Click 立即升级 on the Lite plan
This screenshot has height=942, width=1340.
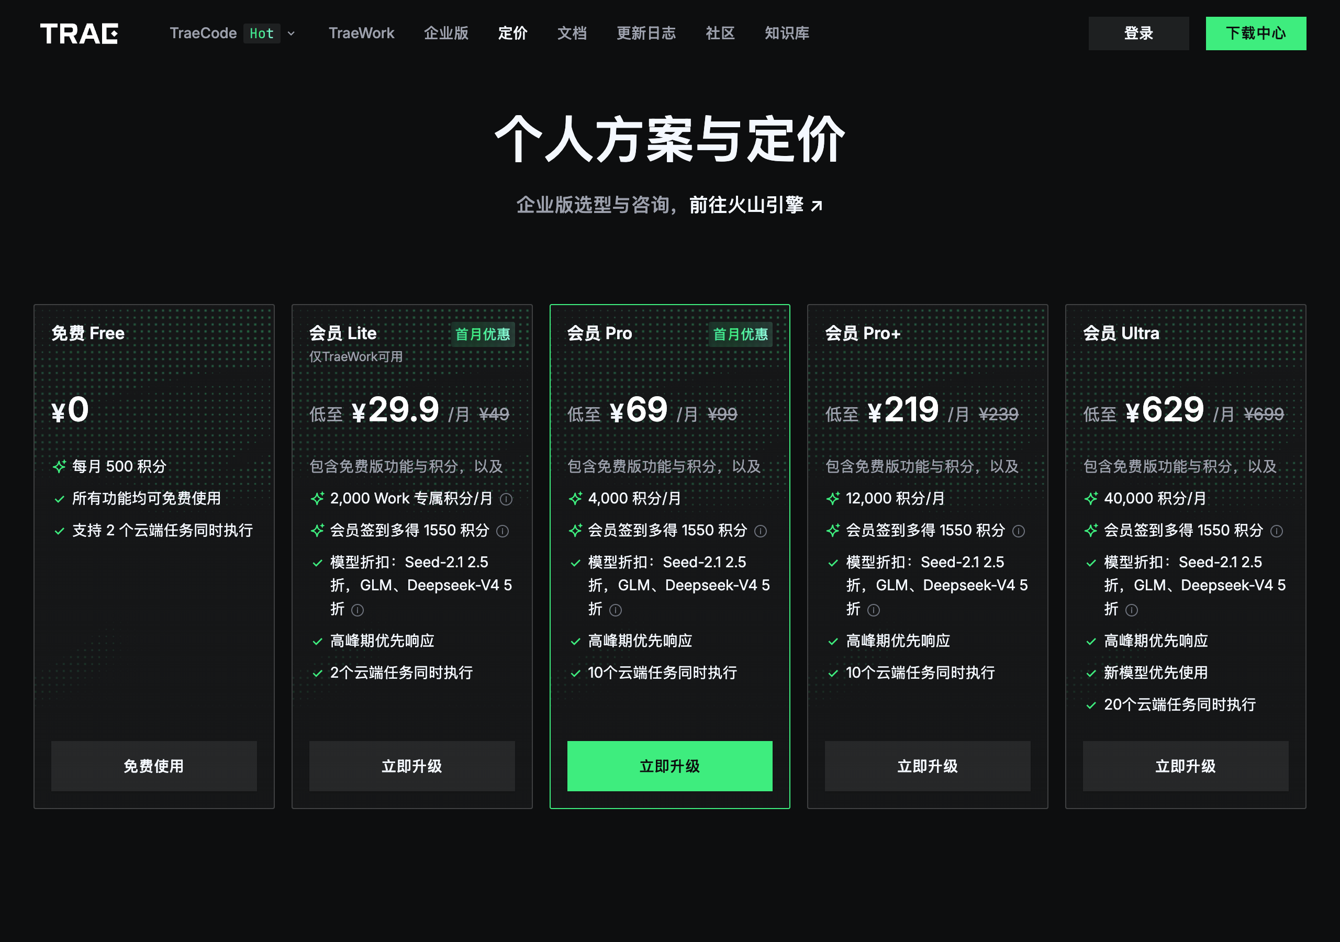pos(412,766)
